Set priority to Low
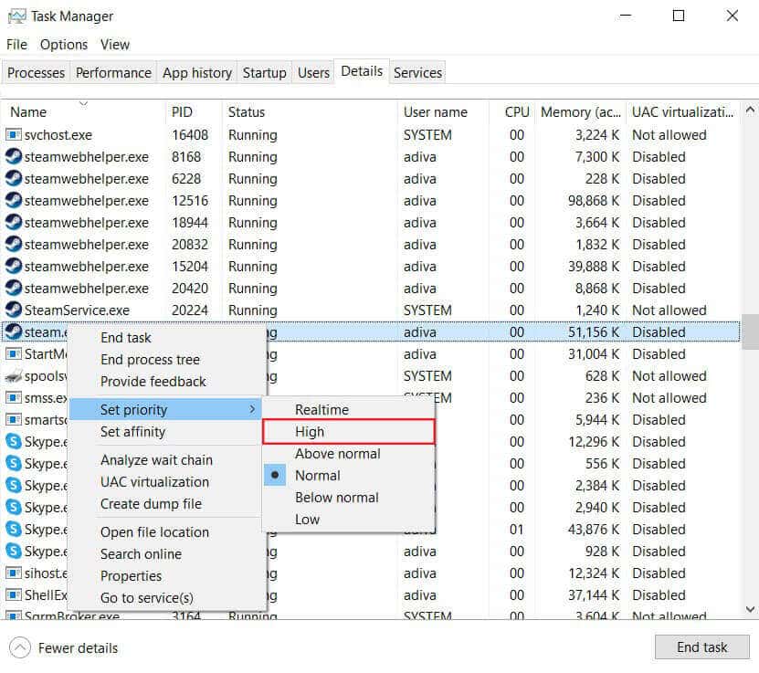The image size is (759, 673). pyautogui.click(x=349, y=520)
